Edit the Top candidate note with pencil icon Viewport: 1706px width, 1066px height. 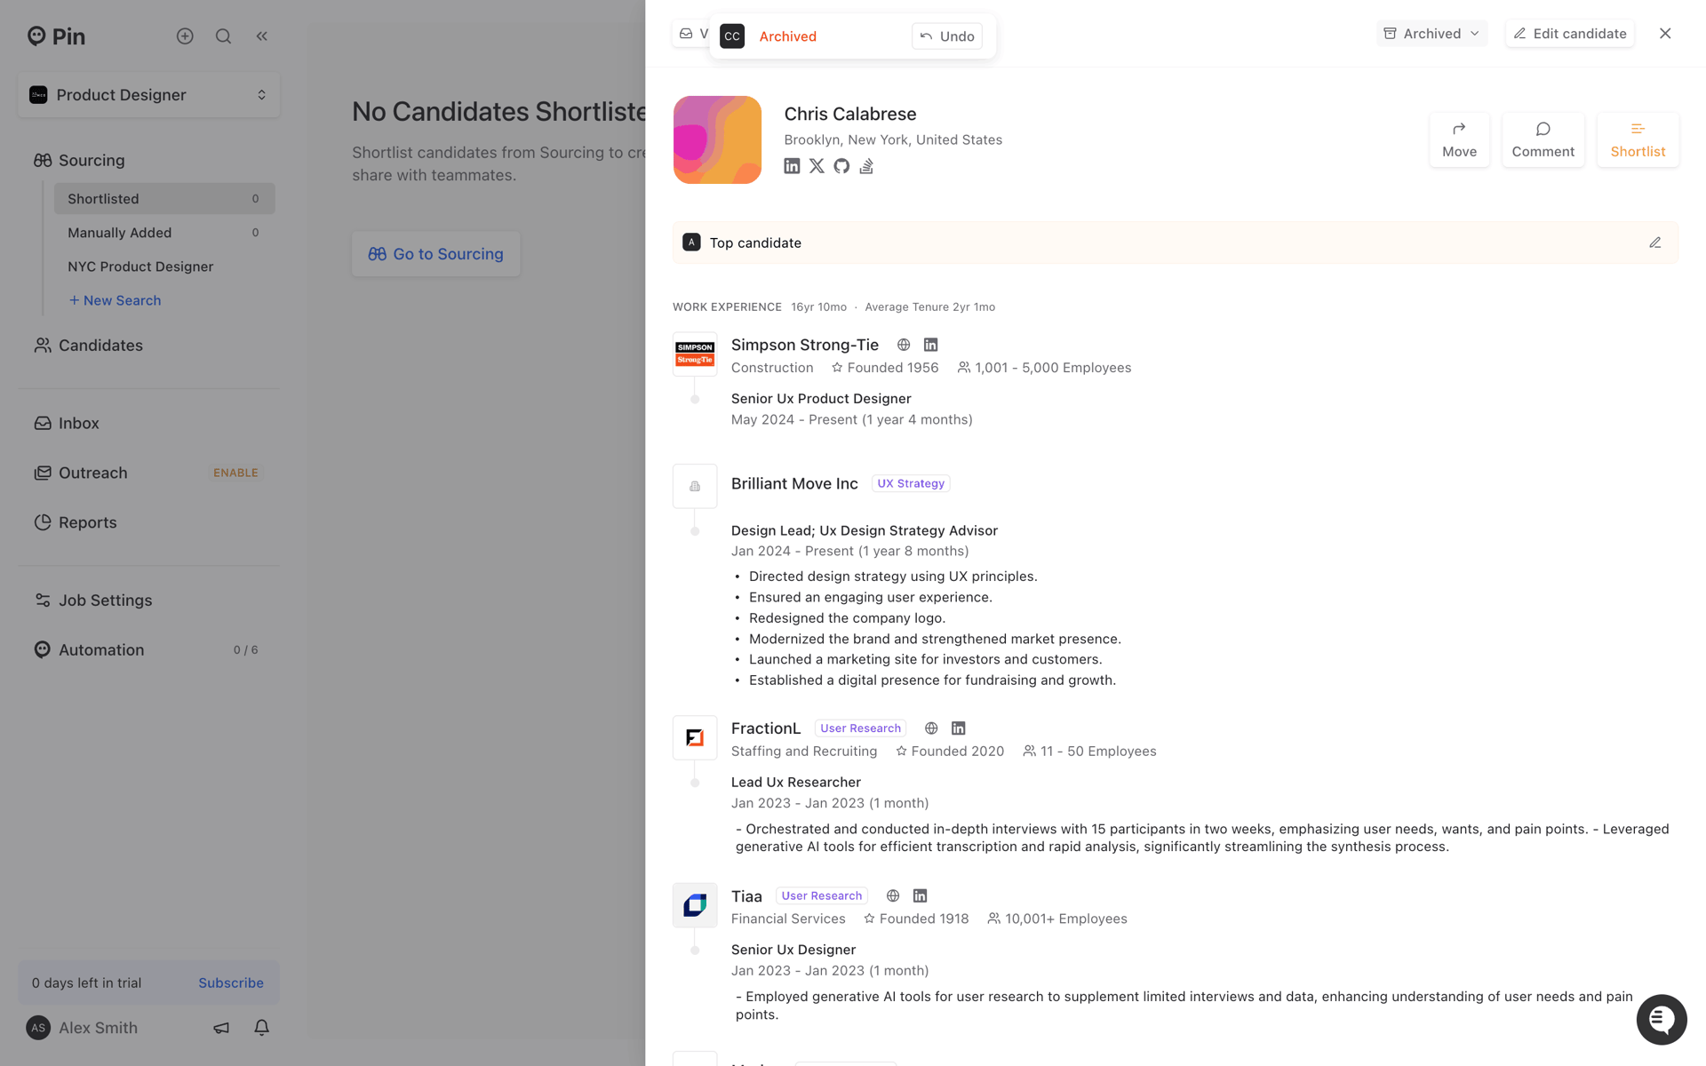(1655, 243)
